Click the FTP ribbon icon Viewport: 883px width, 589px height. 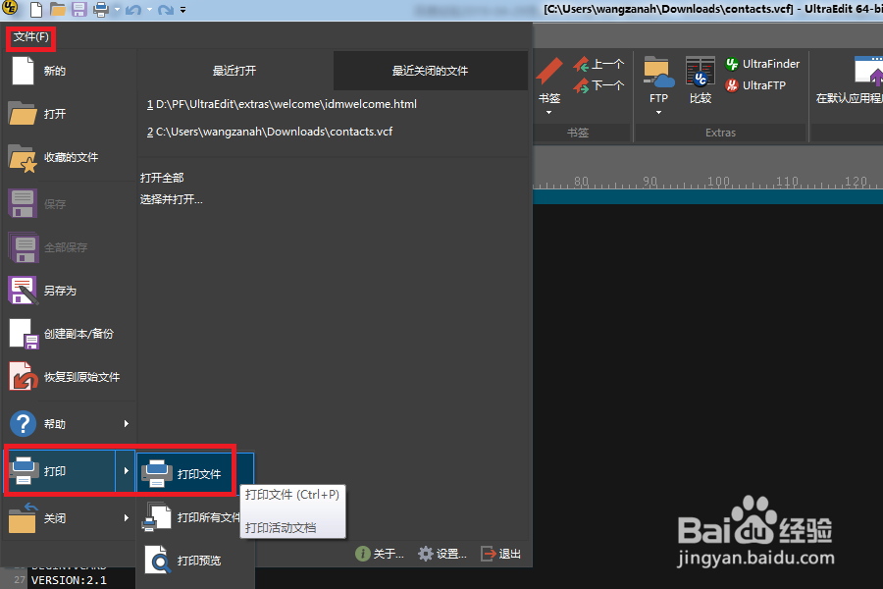click(659, 80)
